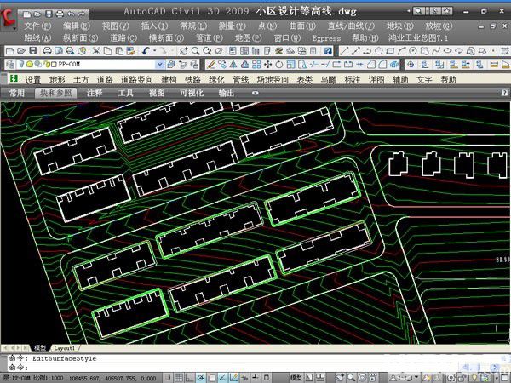Open the 曲面(U) menu
This screenshot has width=511, height=383.
tap(302, 26)
